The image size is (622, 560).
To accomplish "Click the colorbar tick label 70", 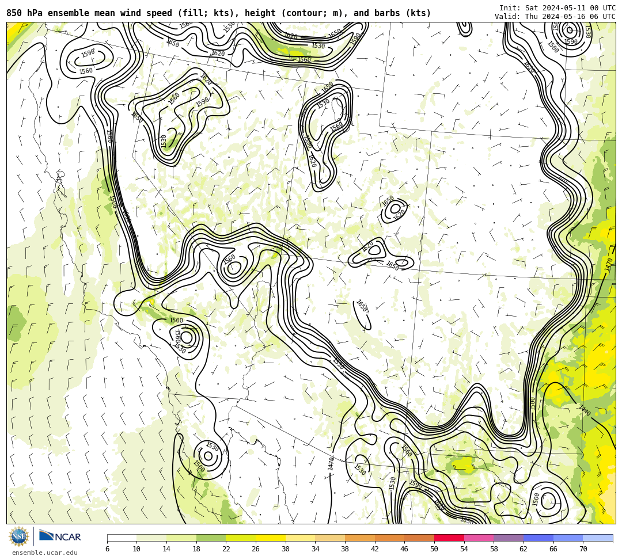I will click(583, 549).
